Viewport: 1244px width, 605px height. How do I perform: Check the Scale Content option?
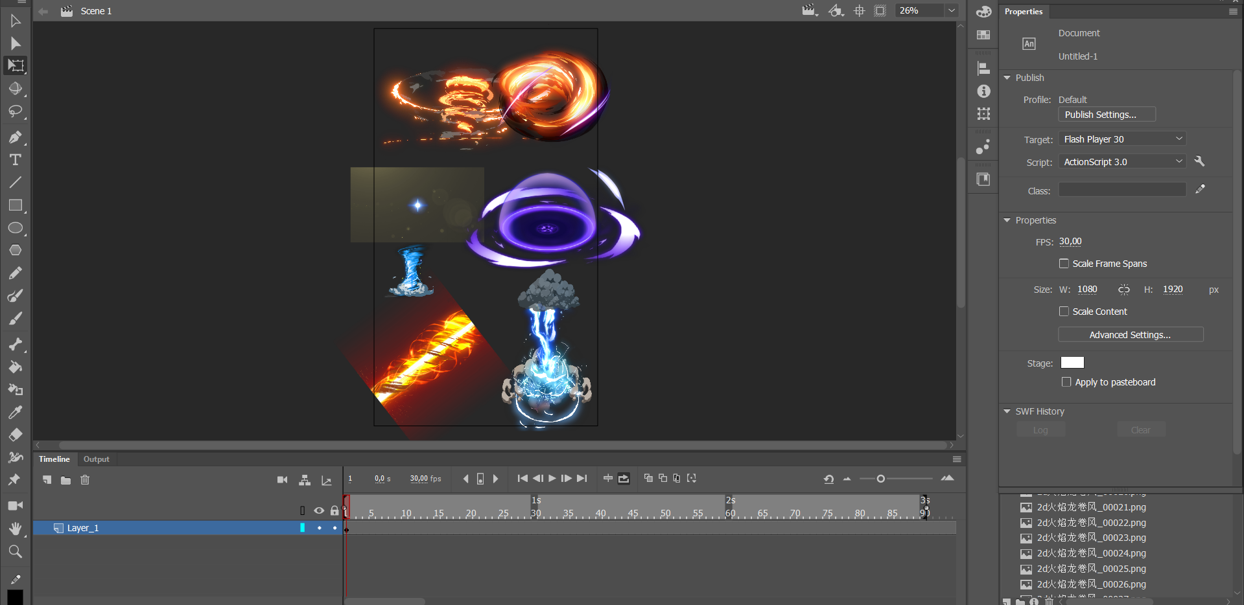[x=1064, y=312]
